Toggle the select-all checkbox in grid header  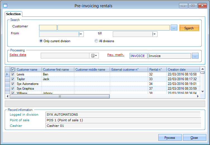click(13, 69)
